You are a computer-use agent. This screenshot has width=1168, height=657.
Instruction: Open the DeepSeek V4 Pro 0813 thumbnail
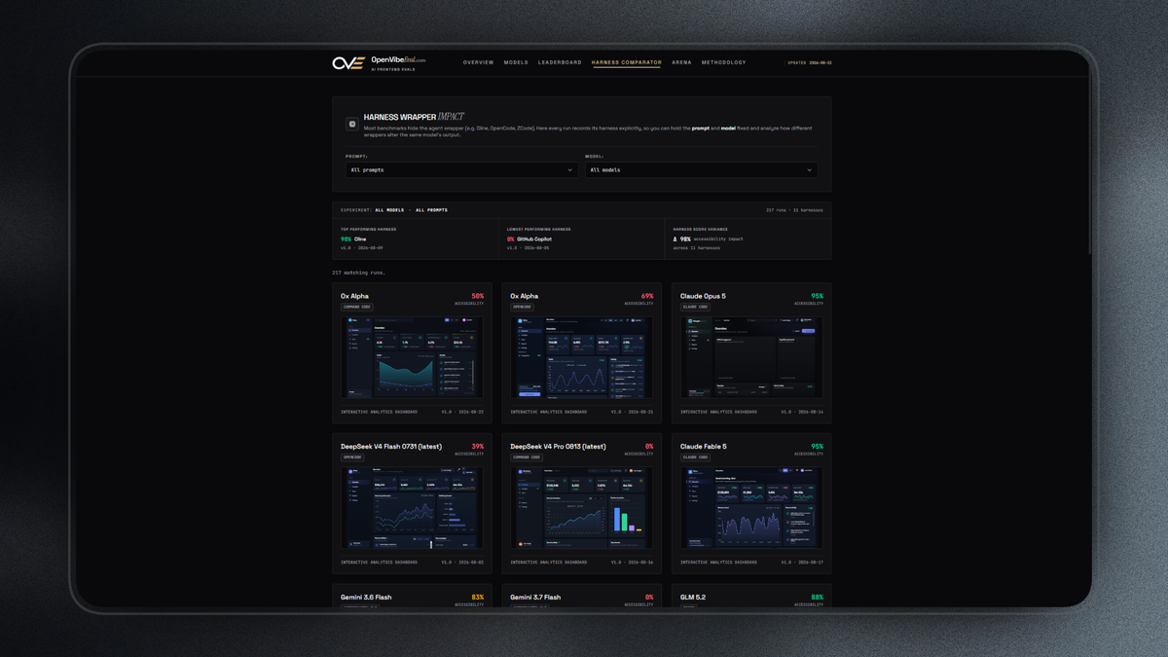[582, 508]
